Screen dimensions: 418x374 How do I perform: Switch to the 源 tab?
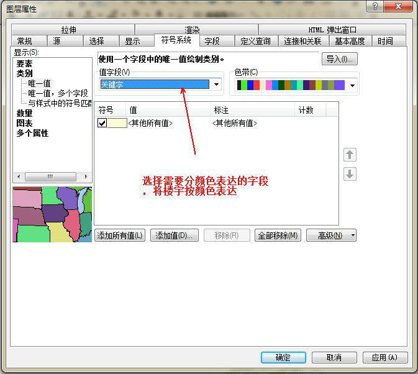65,41
